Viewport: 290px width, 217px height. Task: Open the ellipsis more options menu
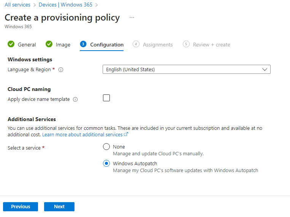pyautogui.click(x=132, y=18)
